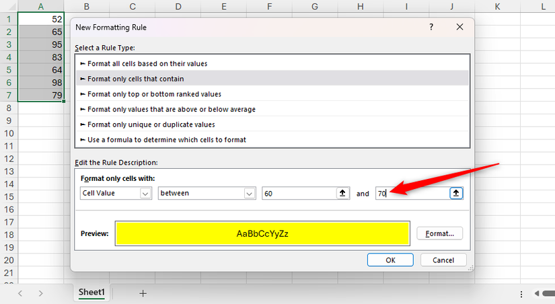Viewport: 555px width, 304px height.
Task: Click the three-dot options icon near the scrollbar
Action: coord(522,294)
